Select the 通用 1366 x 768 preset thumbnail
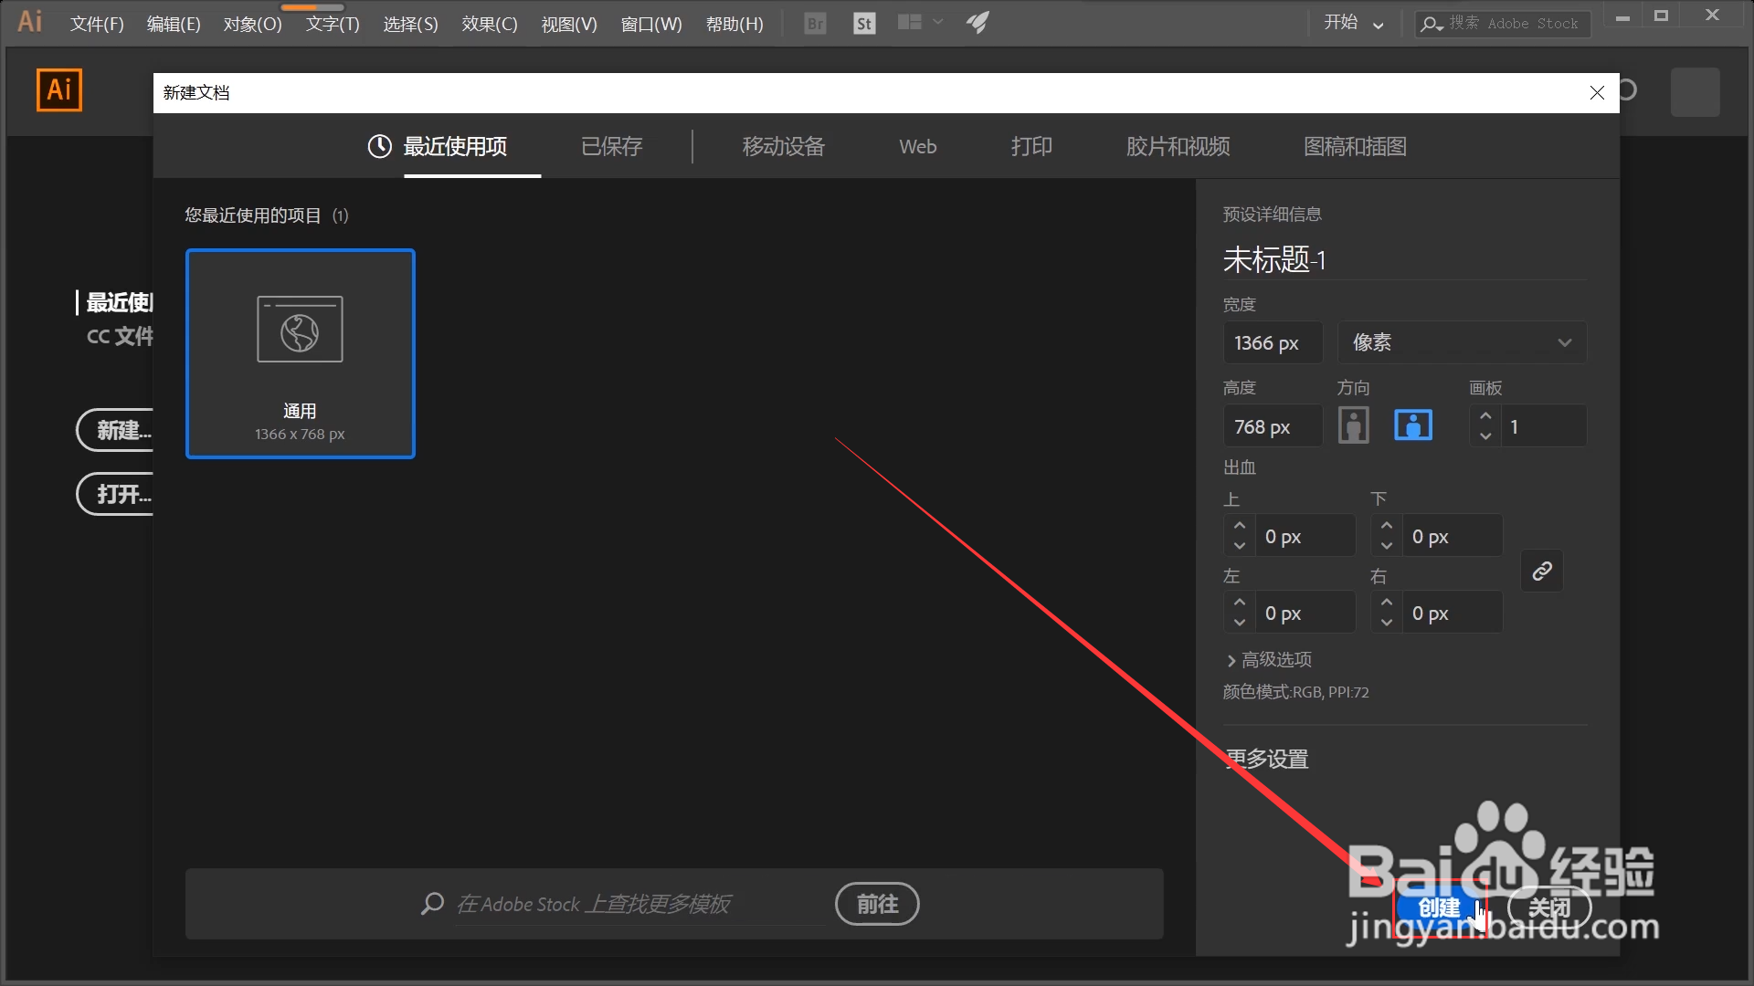 click(300, 353)
